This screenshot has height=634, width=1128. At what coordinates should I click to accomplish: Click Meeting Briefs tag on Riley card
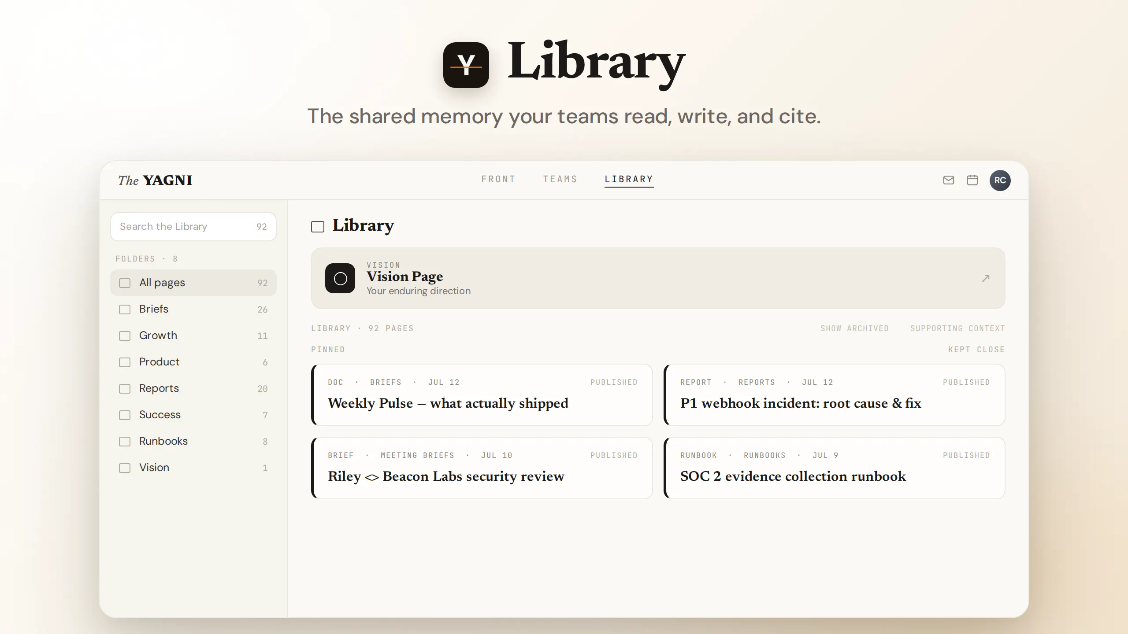(x=417, y=455)
